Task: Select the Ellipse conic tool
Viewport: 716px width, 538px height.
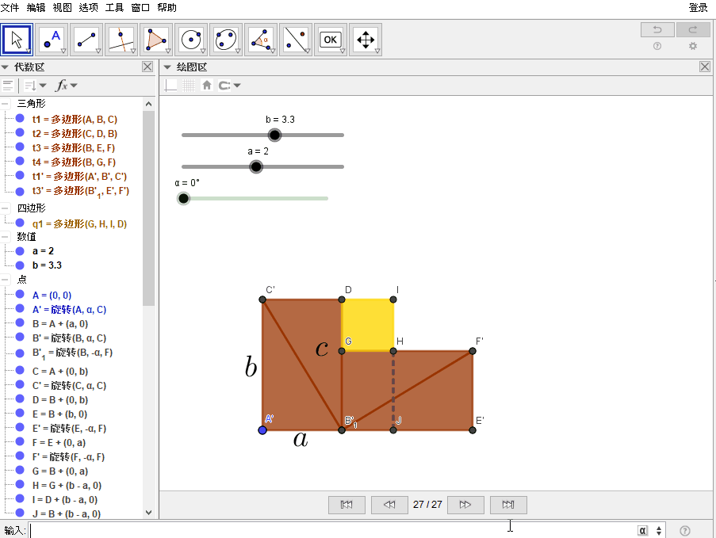Action: [x=226, y=40]
